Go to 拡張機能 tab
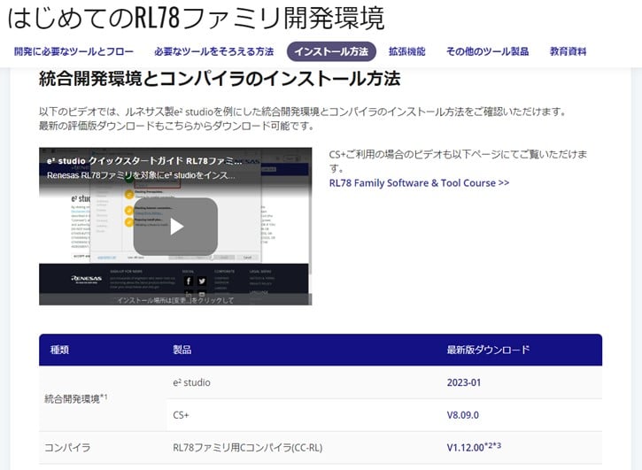 coord(407,51)
